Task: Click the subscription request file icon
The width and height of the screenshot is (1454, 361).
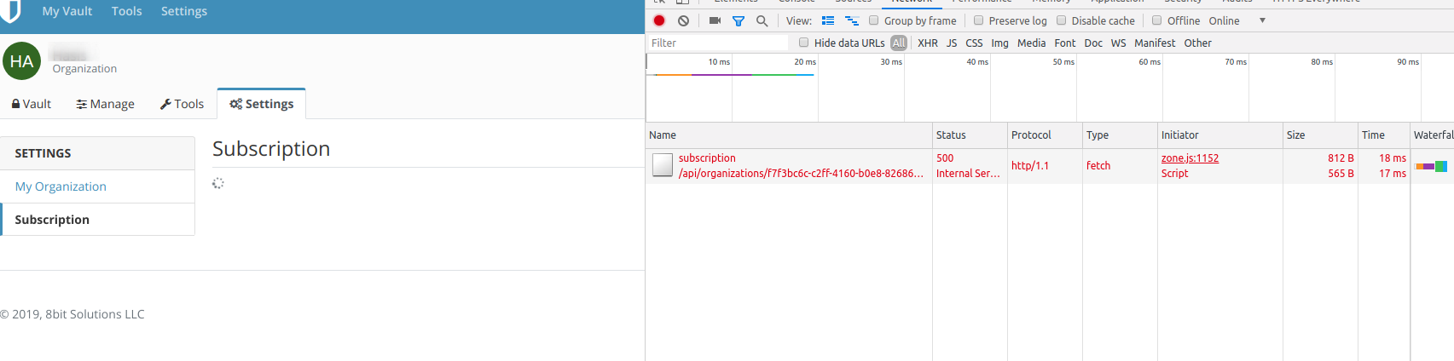Action: pyautogui.click(x=663, y=165)
